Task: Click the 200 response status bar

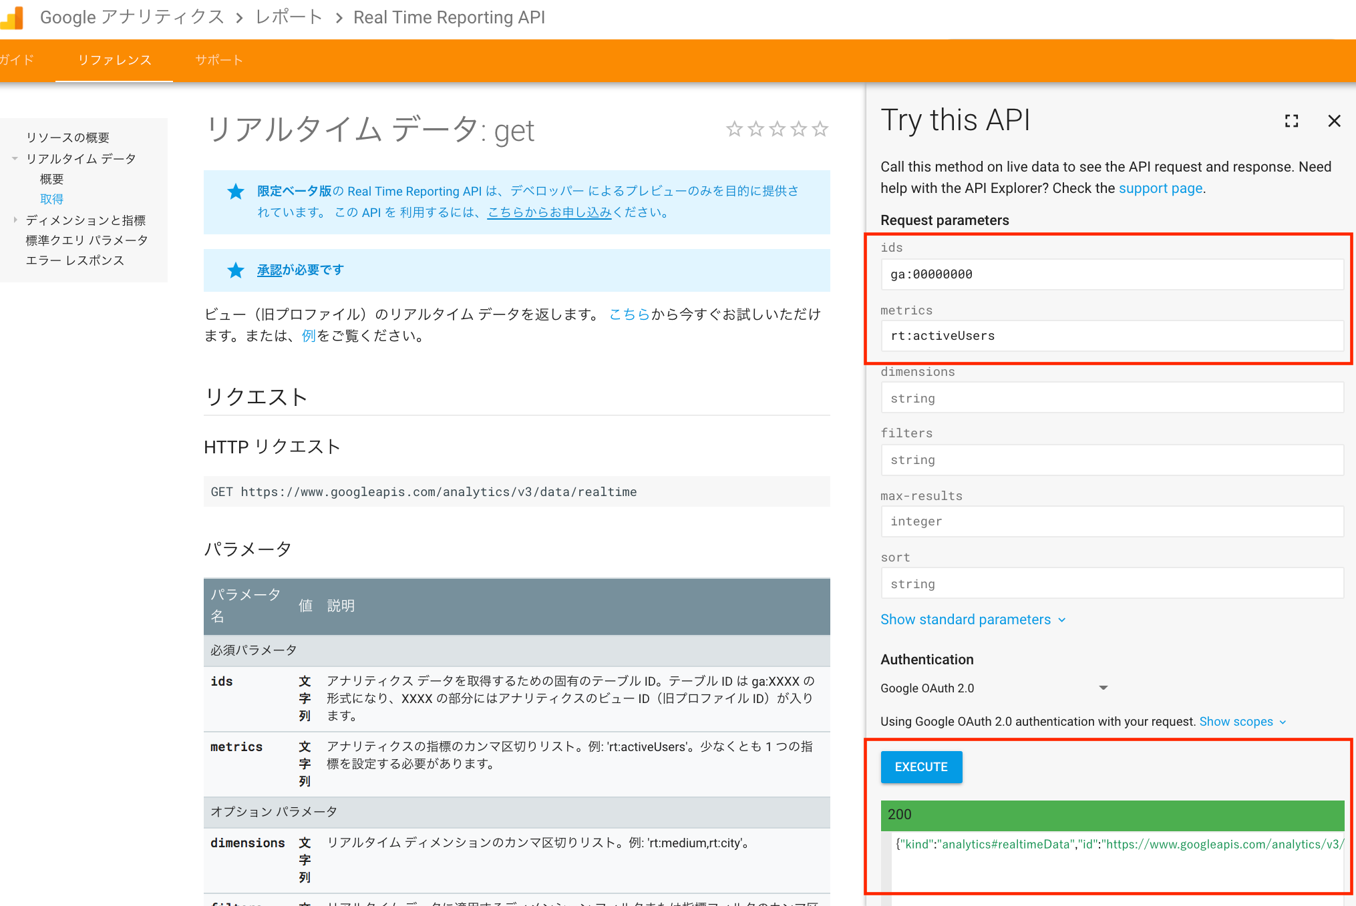Action: (x=1112, y=815)
